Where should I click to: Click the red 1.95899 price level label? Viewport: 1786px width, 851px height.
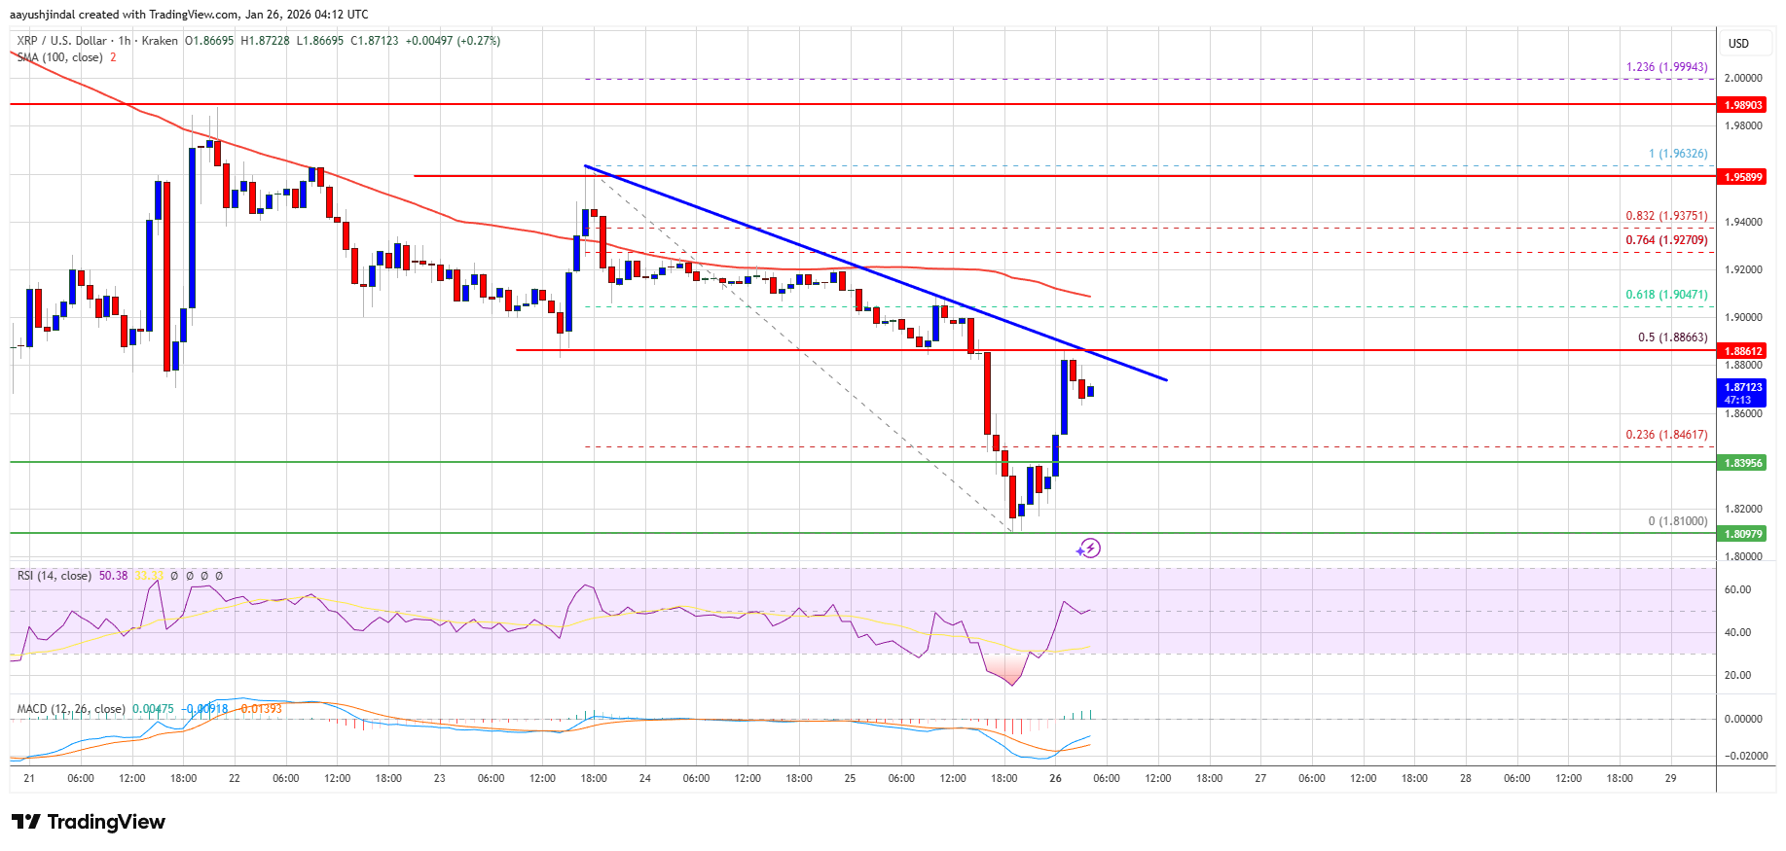[x=1743, y=177]
